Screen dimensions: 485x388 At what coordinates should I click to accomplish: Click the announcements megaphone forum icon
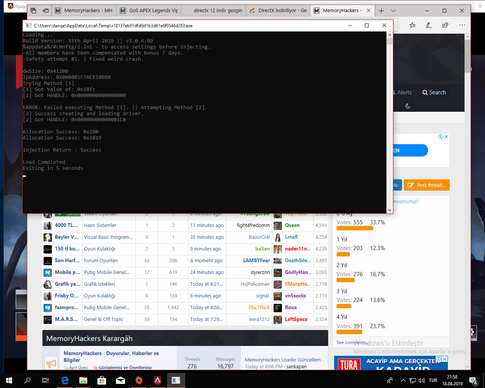pos(51,363)
